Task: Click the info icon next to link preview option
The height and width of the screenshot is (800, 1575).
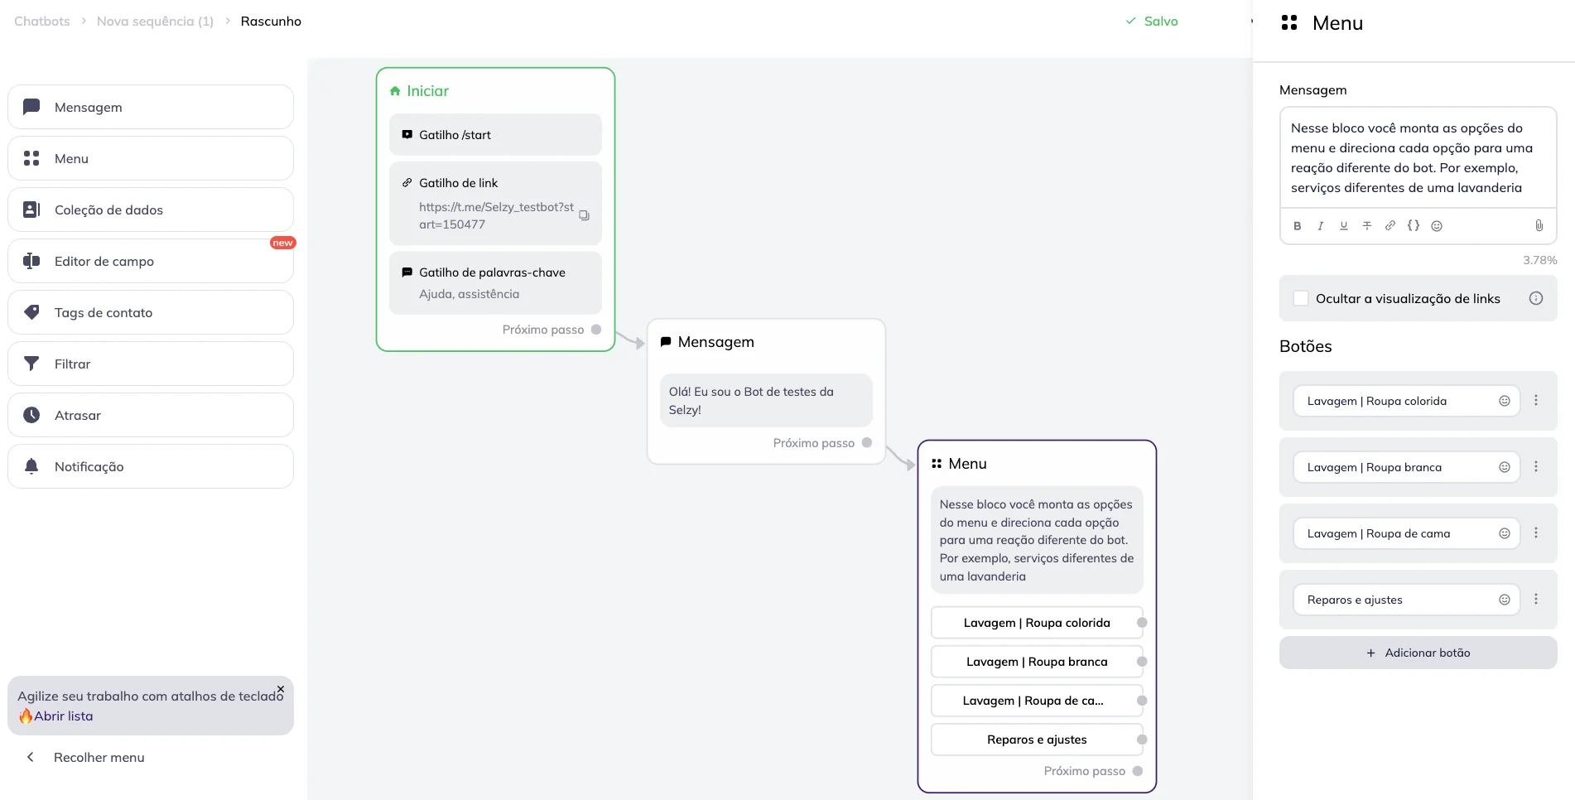Action: [x=1537, y=298]
